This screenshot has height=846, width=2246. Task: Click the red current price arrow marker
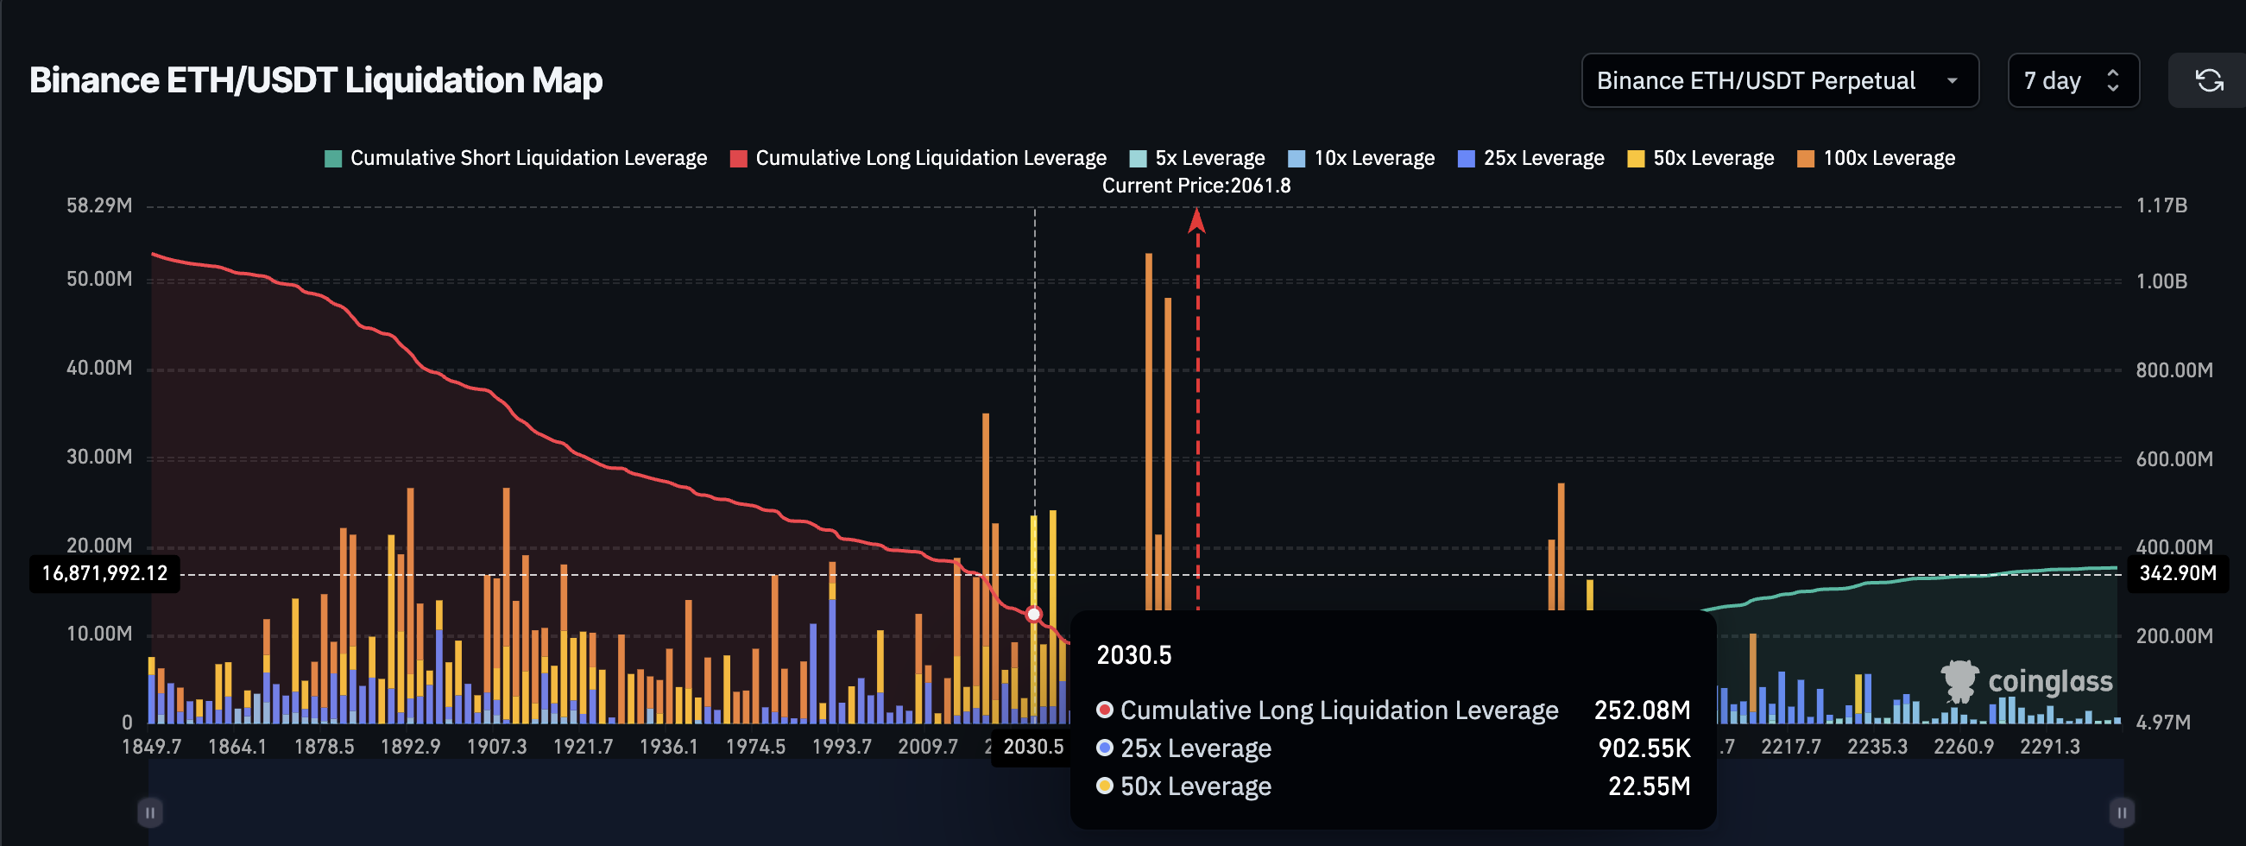click(1197, 222)
